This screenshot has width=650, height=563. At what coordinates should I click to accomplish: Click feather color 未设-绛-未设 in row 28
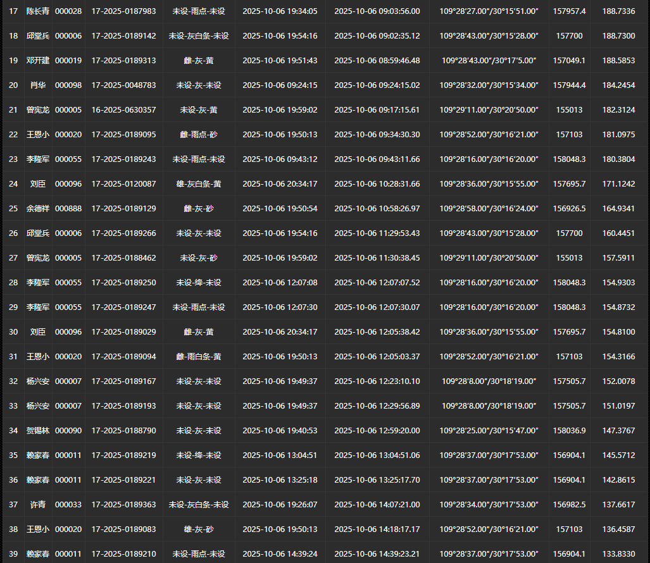pos(199,283)
